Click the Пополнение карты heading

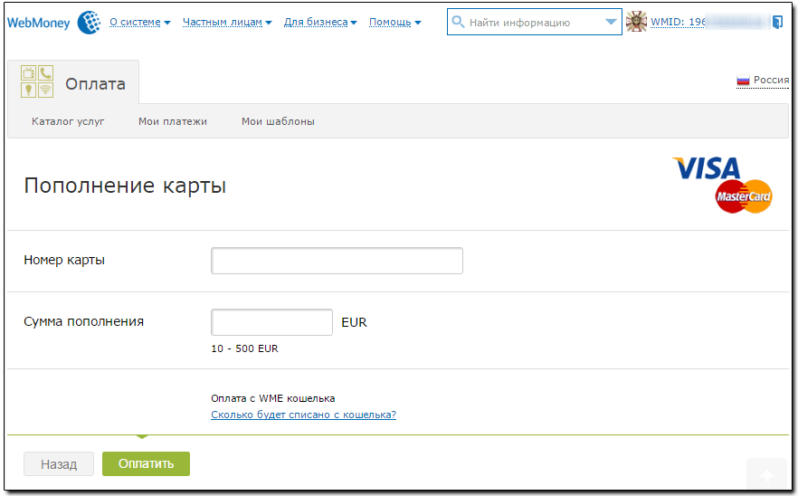coord(125,186)
